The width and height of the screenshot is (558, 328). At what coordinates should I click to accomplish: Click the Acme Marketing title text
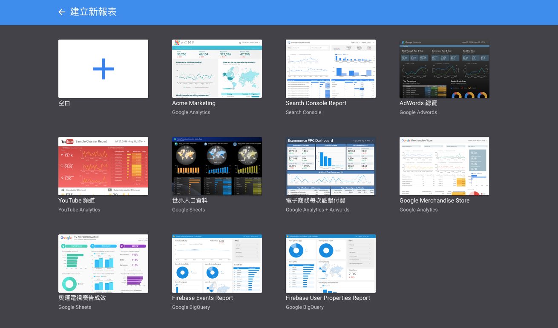tap(194, 103)
